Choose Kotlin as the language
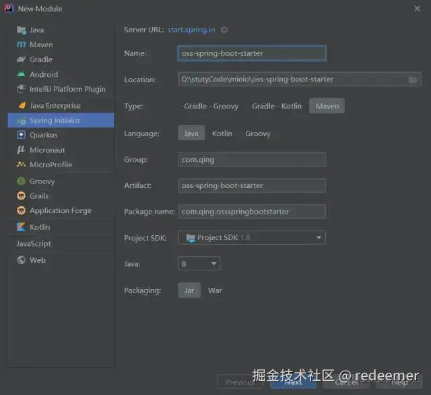Viewport: 431px width, 395px height. 222,133
